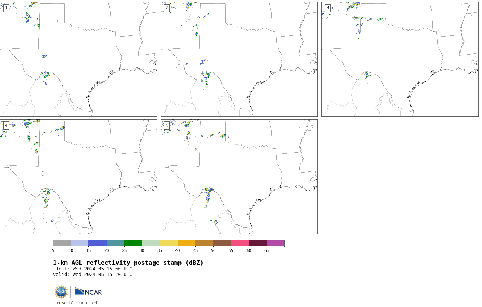Open ensemble member 5 map panel

coord(239,177)
